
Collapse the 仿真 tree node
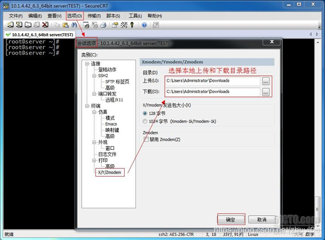(94, 112)
